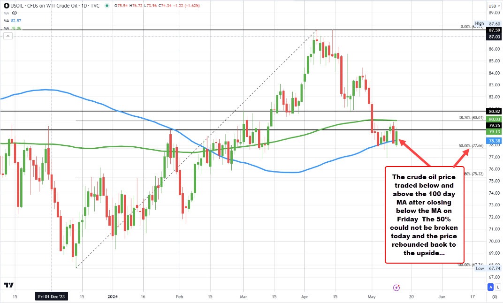Viewport: 503px width, 303px height.
Task: Click the High 87.60 label
Action: (487, 24)
